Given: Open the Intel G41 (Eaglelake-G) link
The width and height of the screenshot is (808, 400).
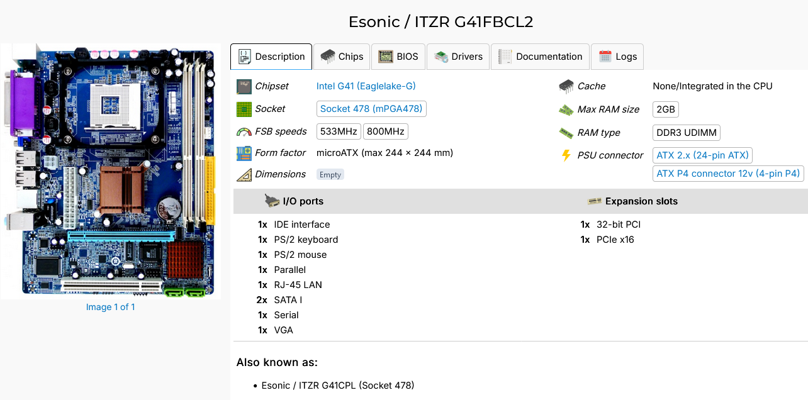Looking at the screenshot, I should pyautogui.click(x=366, y=86).
